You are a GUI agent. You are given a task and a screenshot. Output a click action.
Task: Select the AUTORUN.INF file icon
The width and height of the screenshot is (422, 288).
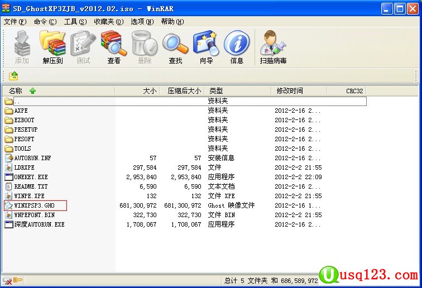point(9,158)
